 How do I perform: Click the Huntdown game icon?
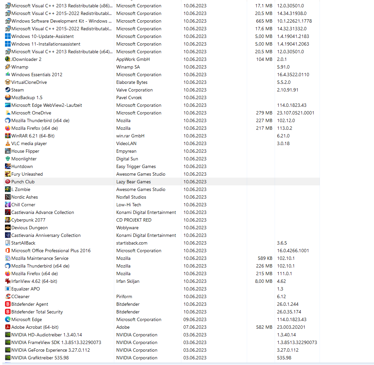[x=8, y=166]
